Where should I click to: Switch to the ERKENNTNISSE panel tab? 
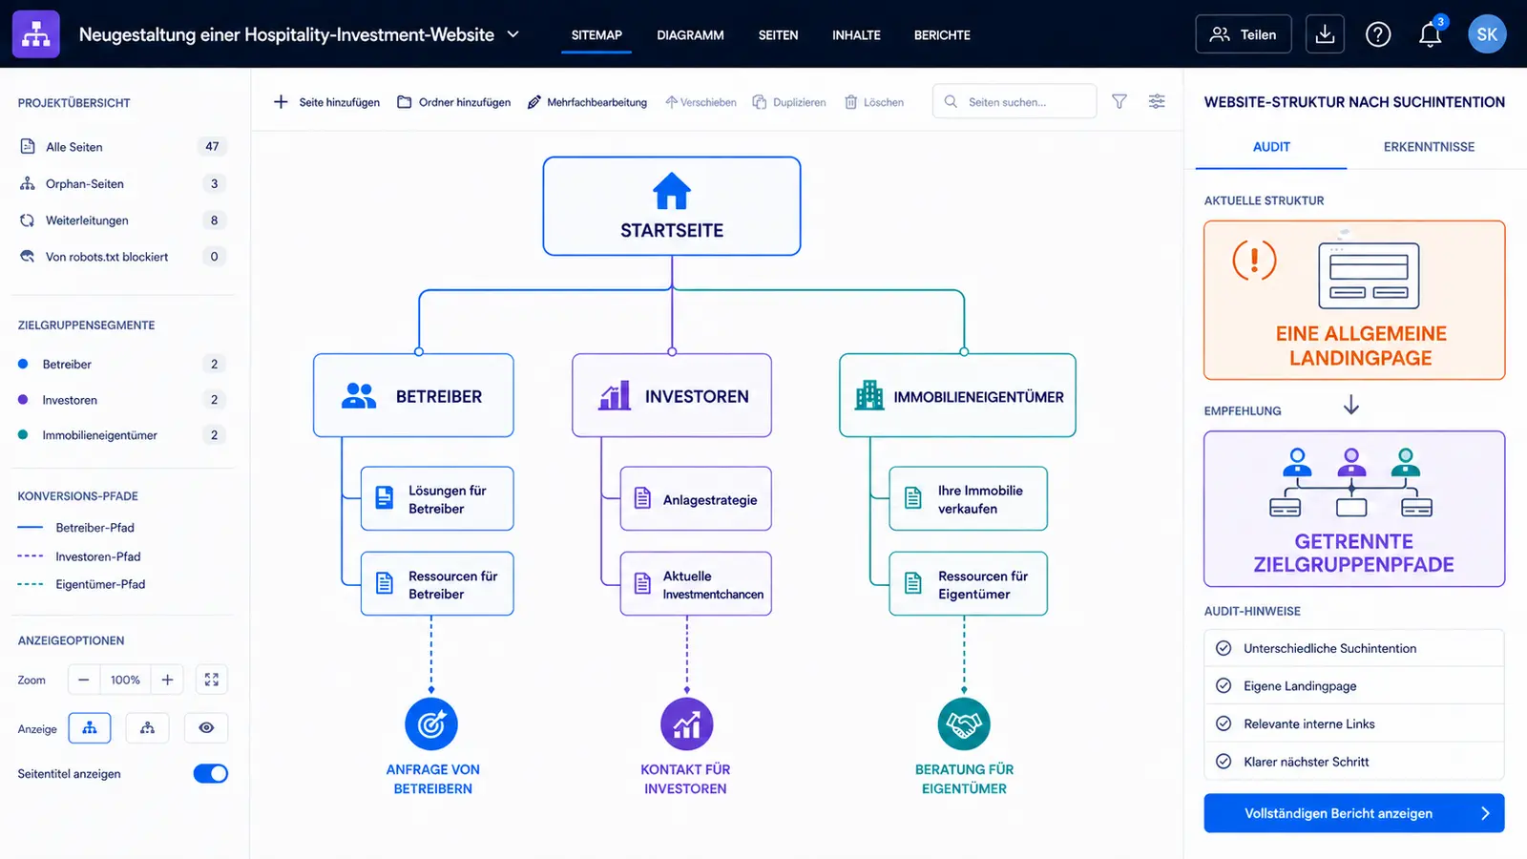click(1429, 147)
